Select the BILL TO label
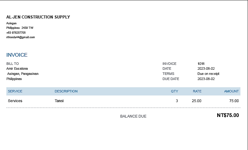Screen dimensions: 248x150 [x=12, y=64]
